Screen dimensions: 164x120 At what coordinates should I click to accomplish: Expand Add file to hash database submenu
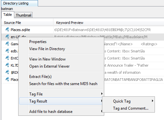(102, 111)
